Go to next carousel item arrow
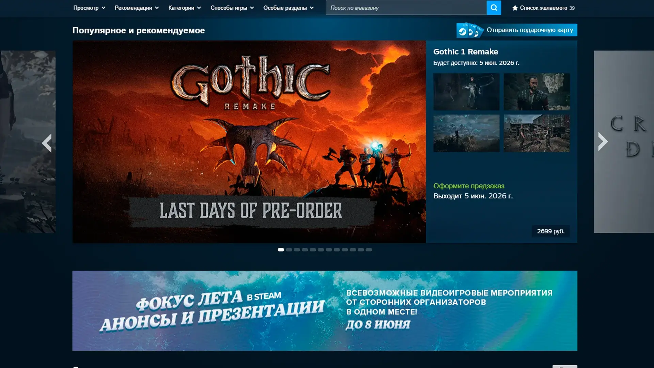 (x=603, y=141)
